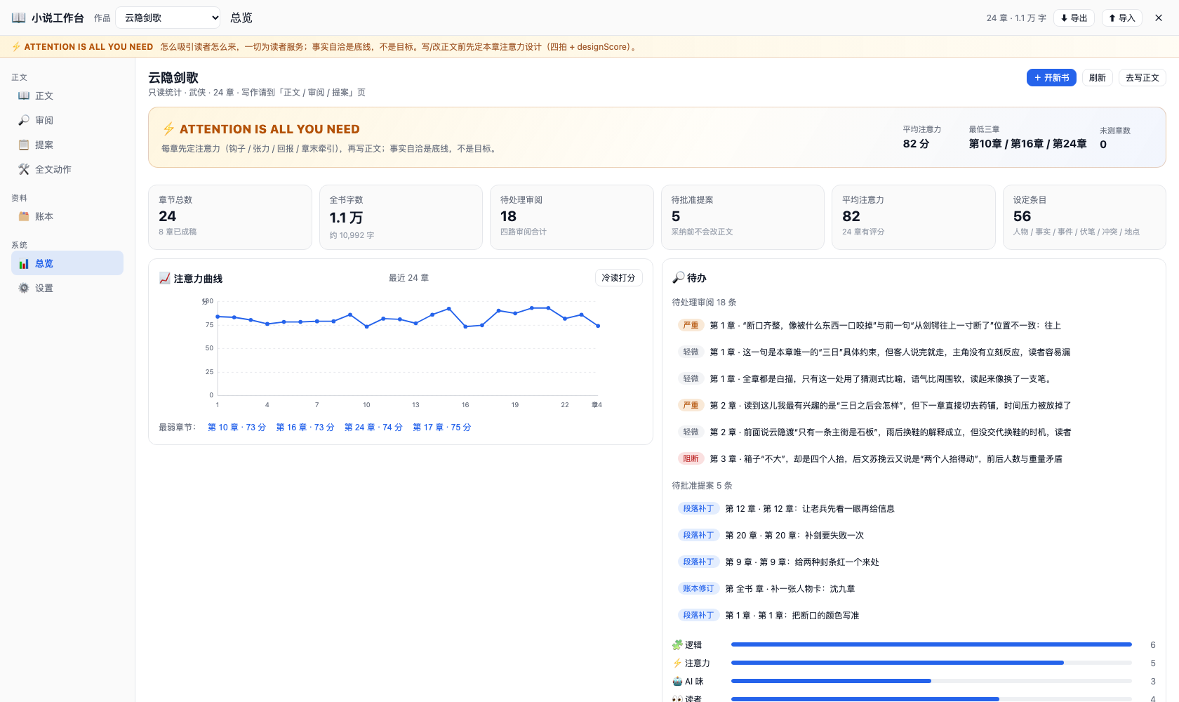Screen dimensions: 1179x702
Task: Open weakest chapter link 第 17 章 · 75 分
Action: pyautogui.click(x=442, y=427)
